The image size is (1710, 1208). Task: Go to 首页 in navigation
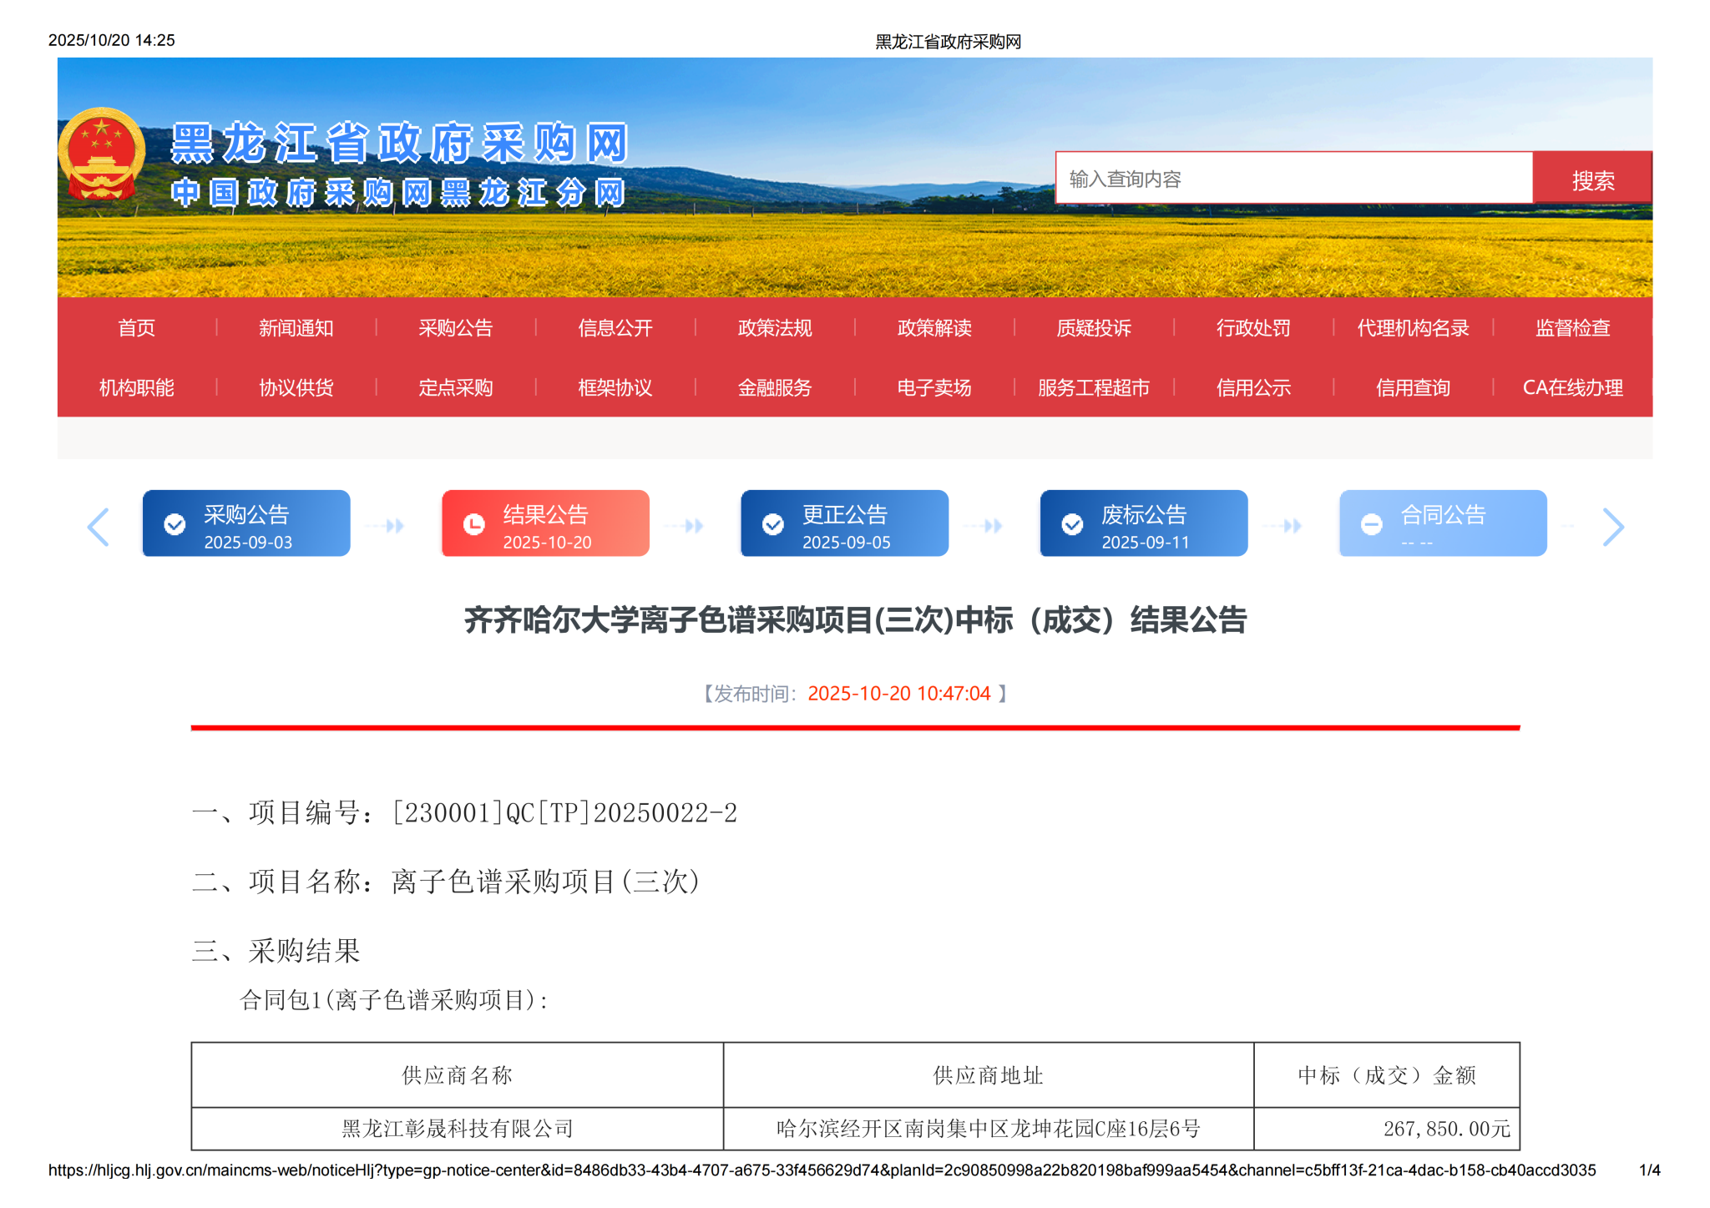(x=136, y=328)
